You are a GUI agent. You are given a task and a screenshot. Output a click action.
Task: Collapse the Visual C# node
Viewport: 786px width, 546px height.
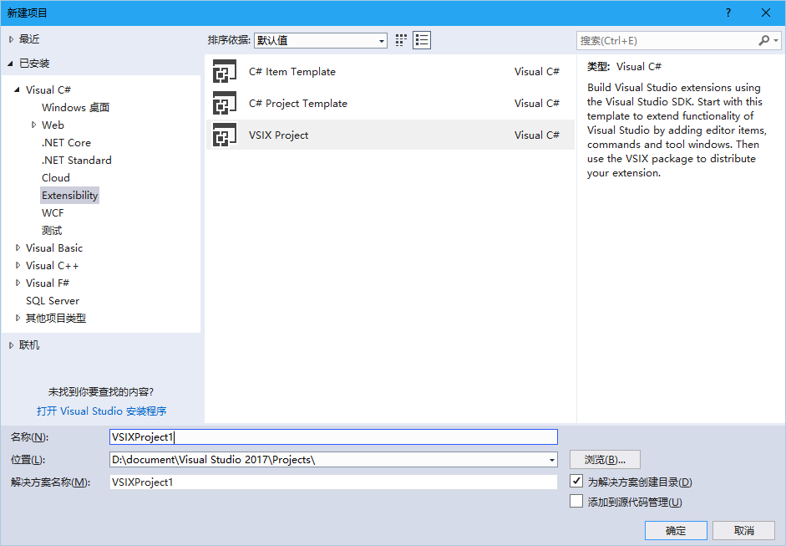(x=17, y=89)
